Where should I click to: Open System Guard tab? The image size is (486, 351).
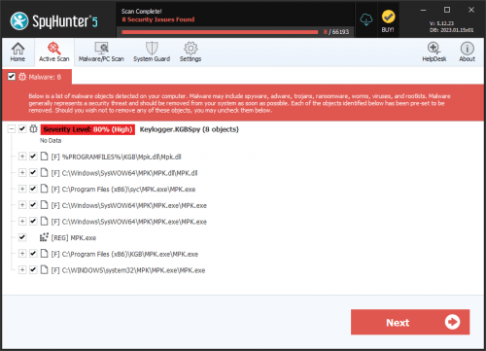coord(152,53)
